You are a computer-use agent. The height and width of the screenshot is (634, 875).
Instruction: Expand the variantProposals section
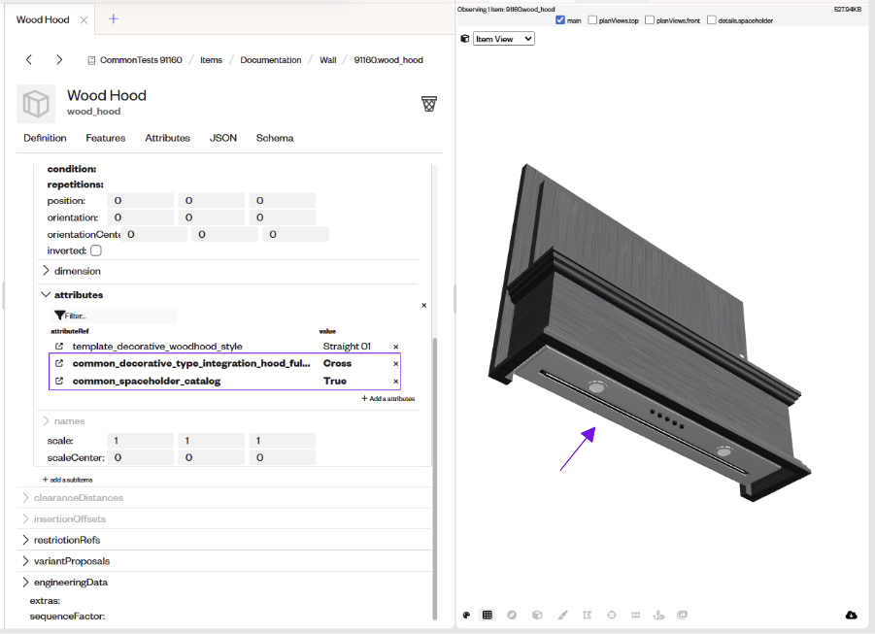[x=25, y=561]
